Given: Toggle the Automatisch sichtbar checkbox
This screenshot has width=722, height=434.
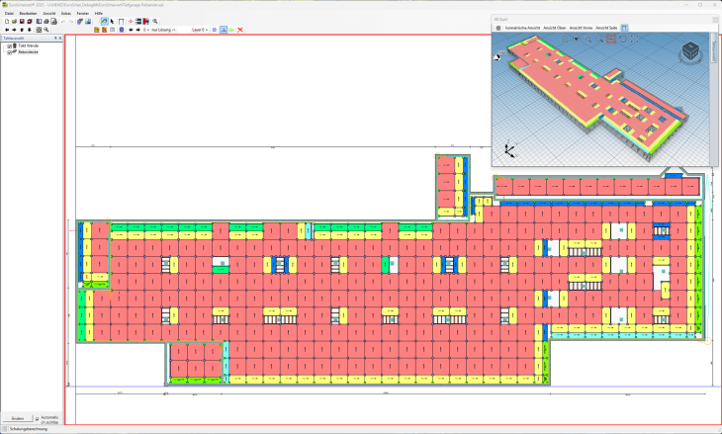Looking at the screenshot, I should [36, 418].
